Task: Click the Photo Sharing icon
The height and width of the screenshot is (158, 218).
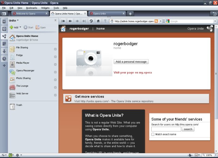Action: [x=12, y=80]
